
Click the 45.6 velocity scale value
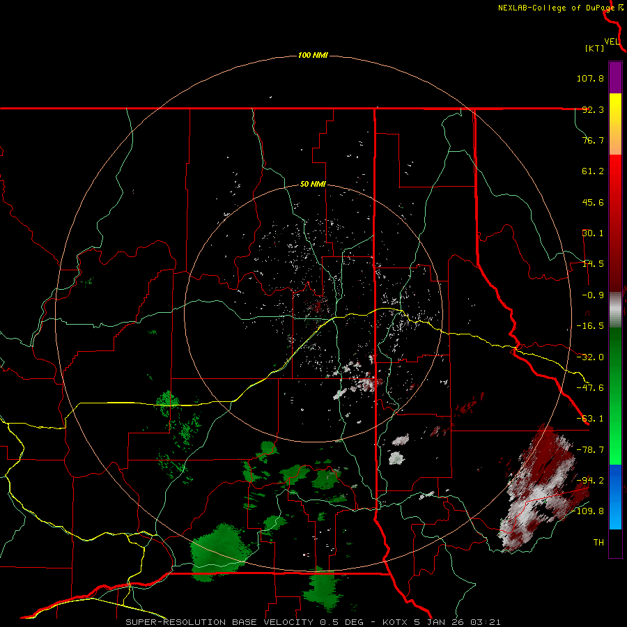pos(593,202)
